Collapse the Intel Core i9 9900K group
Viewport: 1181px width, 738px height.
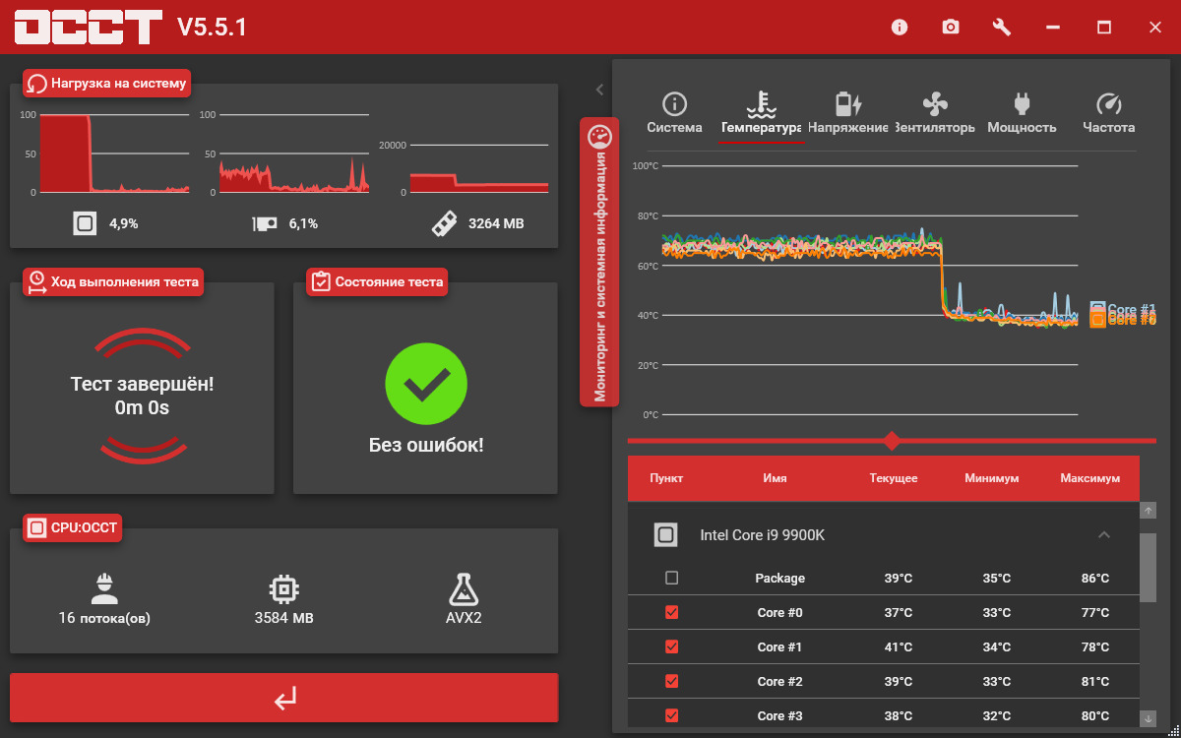[1104, 535]
